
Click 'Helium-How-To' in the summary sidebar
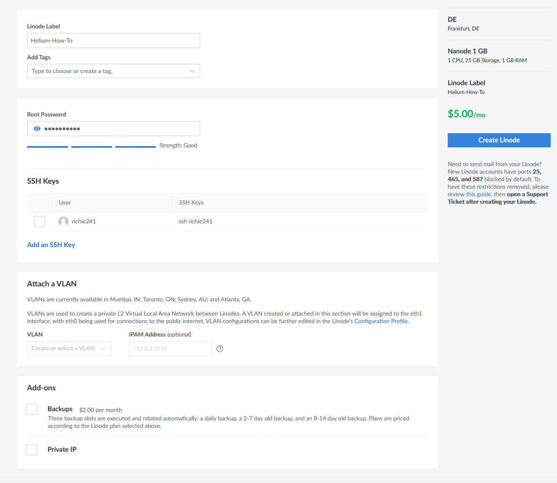(466, 92)
